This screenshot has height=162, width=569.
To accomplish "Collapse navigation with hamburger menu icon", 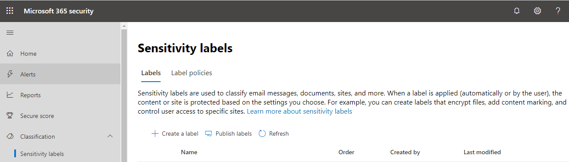I will click(x=10, y=32).
